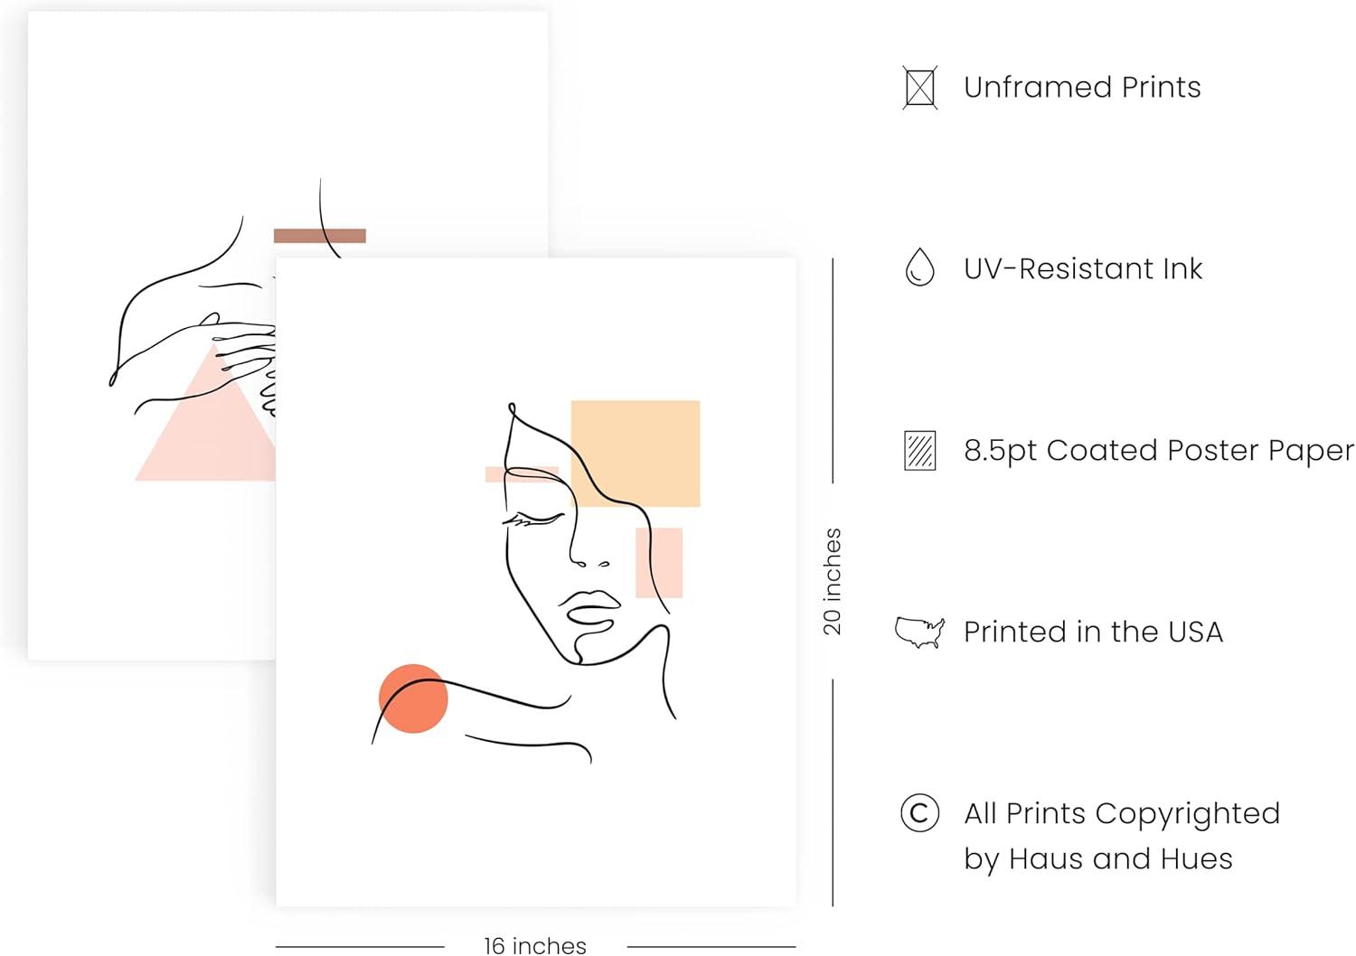This screenshot has height=956, width=1356.
Task: Select the front face line-art print
Action: tap(536, 582)
